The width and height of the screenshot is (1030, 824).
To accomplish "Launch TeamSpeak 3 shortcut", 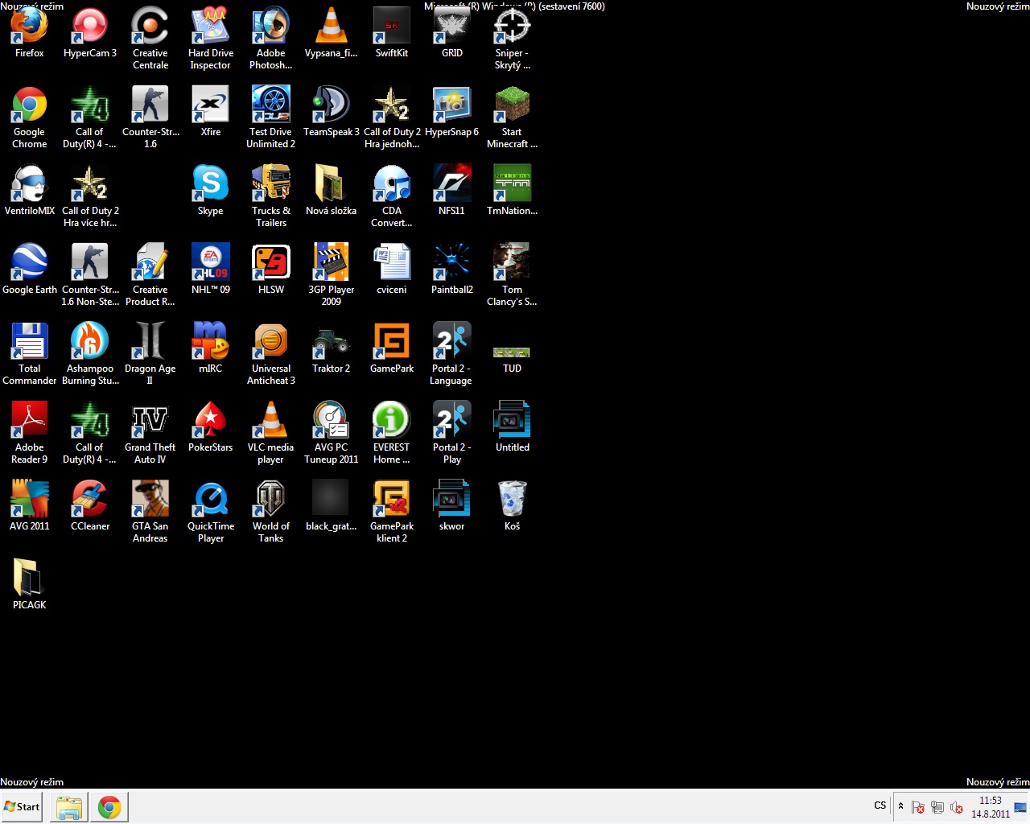I will click(x=332, y=112).
